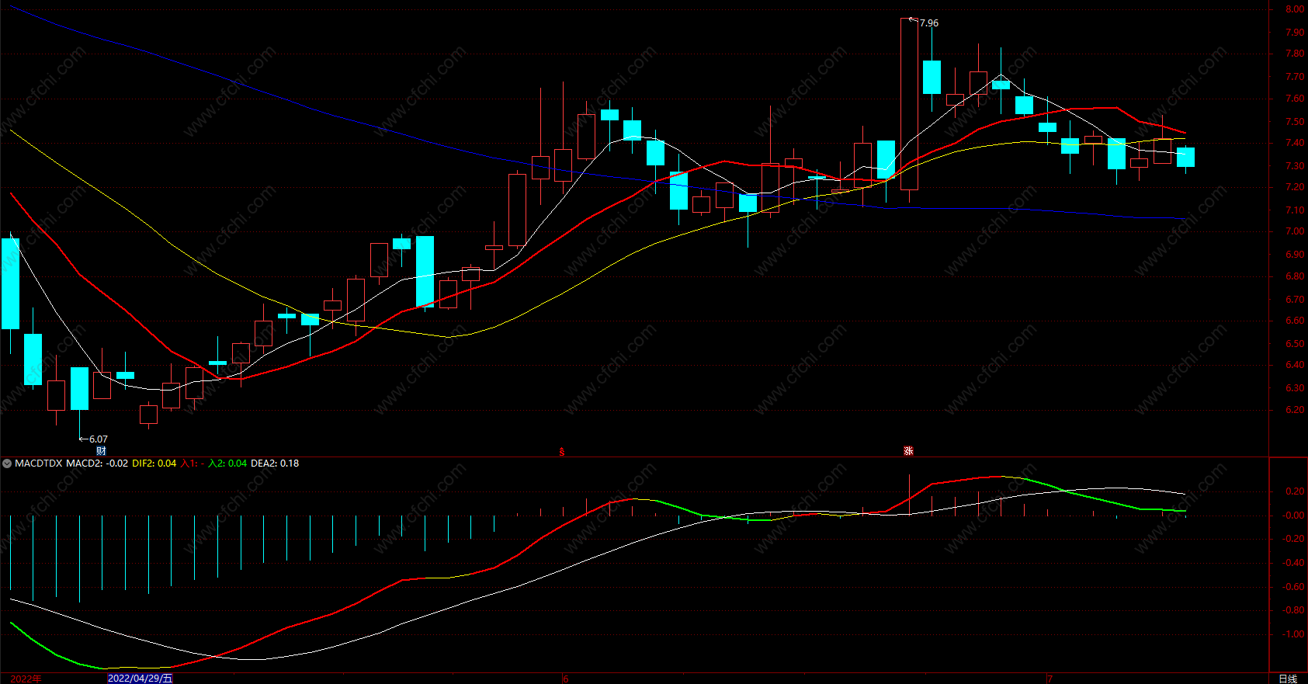Click the -1.00 MACD axis label
Screen dimensions: 1308x684
[1293, 634]
